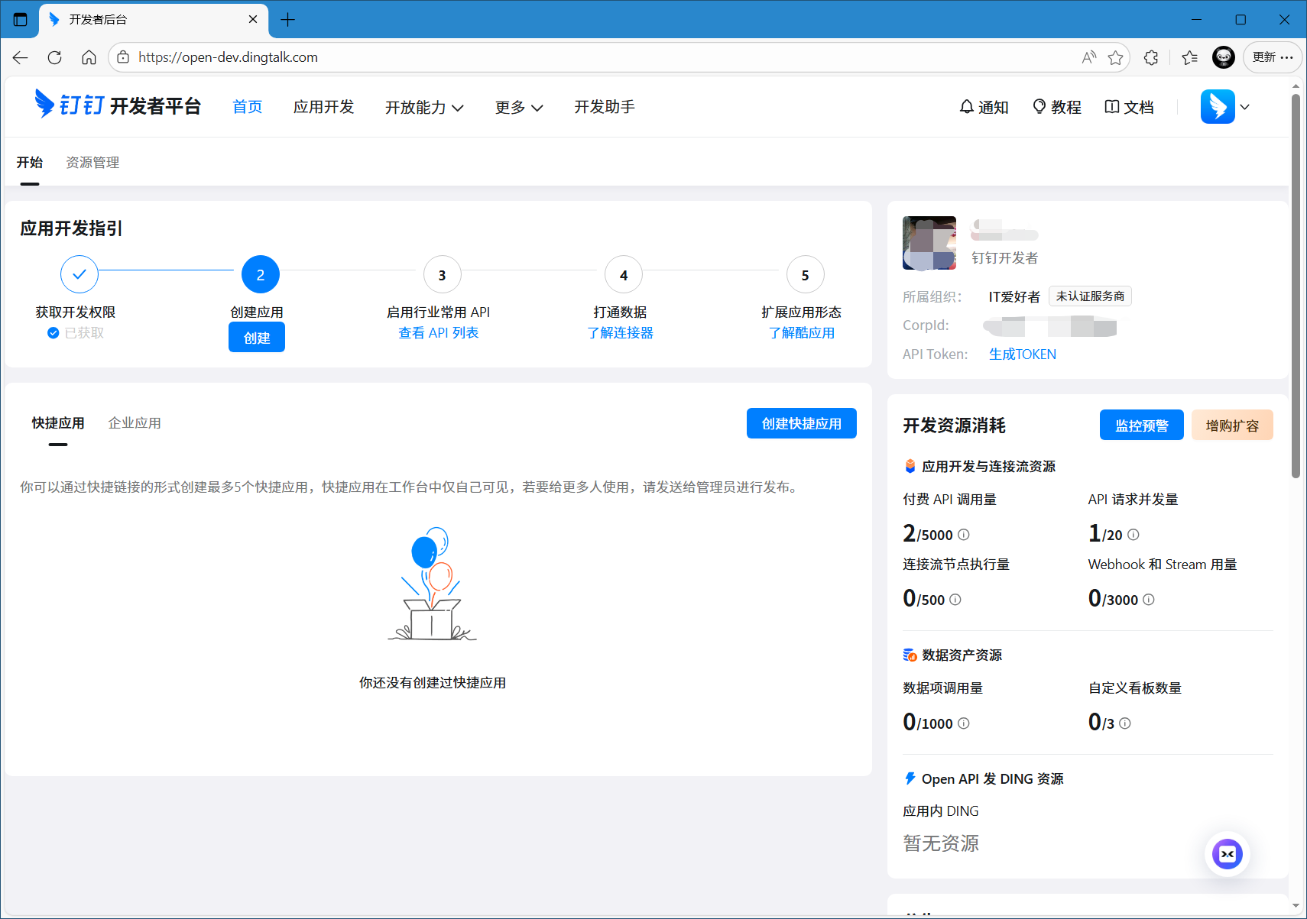The width and height of the screenshot is (1307, 919).
Task: Click the DingTalk developer platform logo
Action: click(118, 105)
